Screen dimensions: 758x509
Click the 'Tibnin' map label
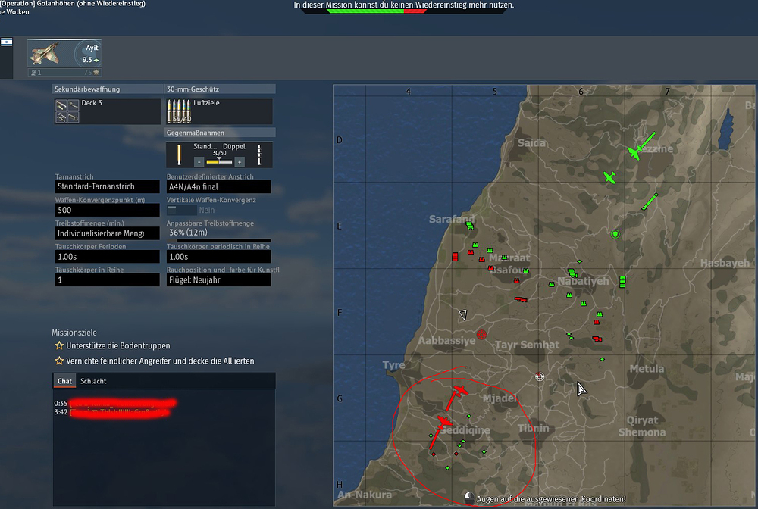(533, 429)
